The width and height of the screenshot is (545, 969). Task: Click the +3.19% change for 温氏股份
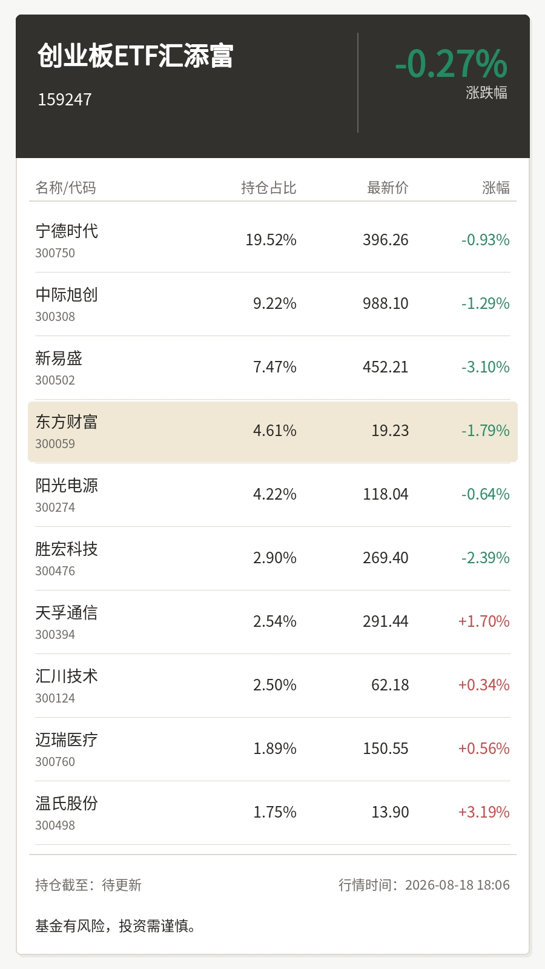(x=484, y=812)
